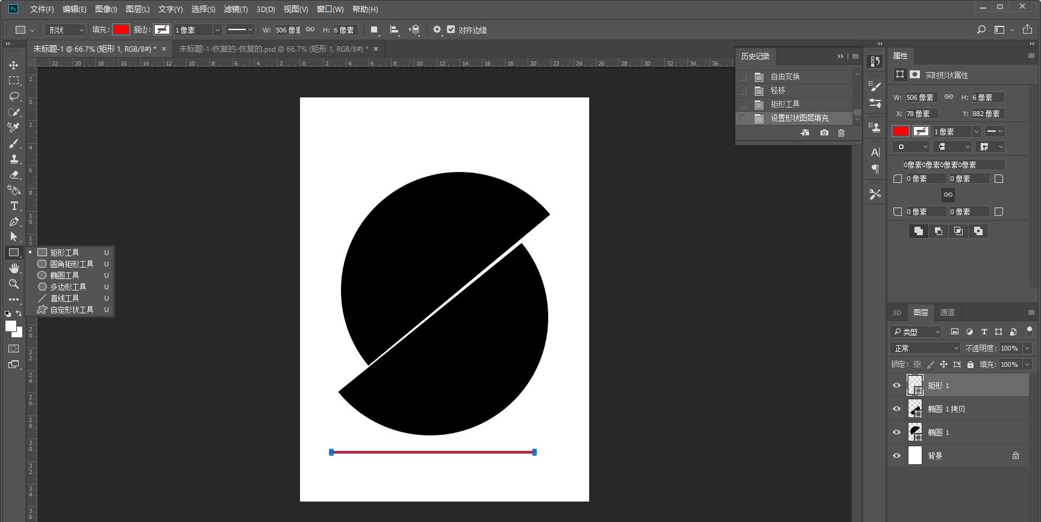Select the Eraser tool

tap(13, 174)
